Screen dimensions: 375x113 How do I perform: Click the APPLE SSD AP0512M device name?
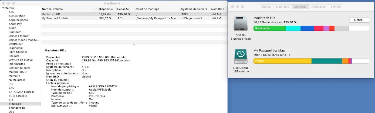coord(103,86)
